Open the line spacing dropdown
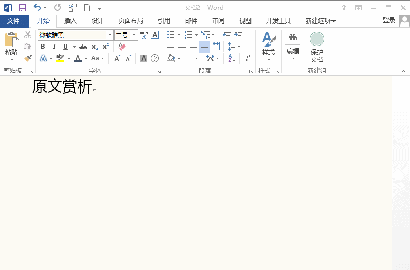The image size is (410, 270). [x=233, y=47]
